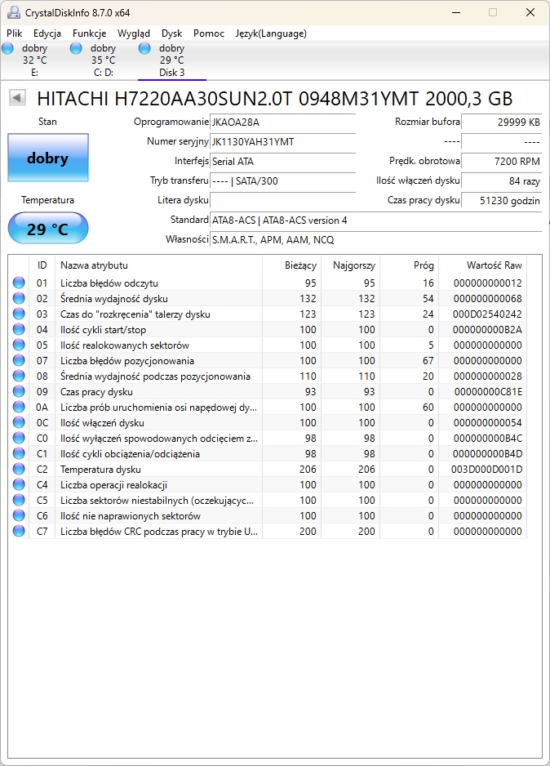Viewport: 550px width, 766px height.
Task: Click the status orb for attribute C2
Action: coord(19,469)
